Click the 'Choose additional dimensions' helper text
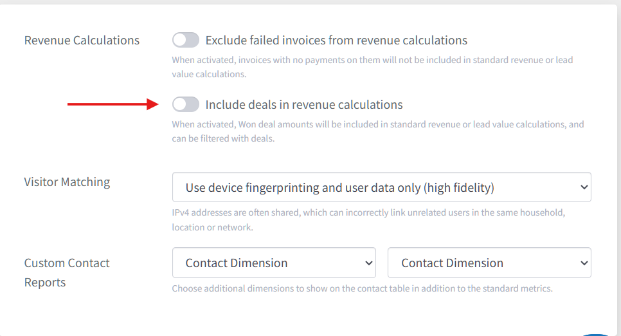621x336 pixels. tap(362, 288)
